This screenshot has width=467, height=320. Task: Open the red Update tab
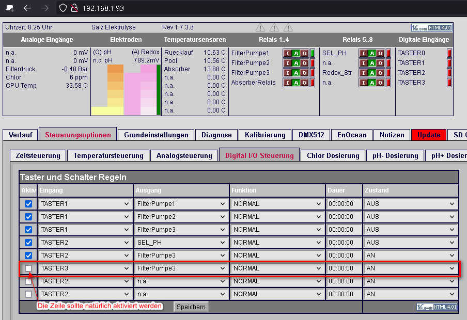(429, 135)
